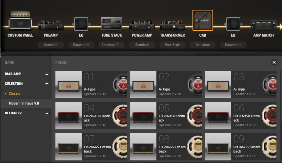Image resolution: width=282 pixels, height=163 pixels.
Task: Select preset 02 A-Type 2 x 12
Action: click(x=166, y=85)
